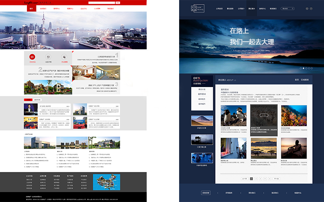Viewport: 324px width, 202px height.
Task: Click next page button in gallery pagination
Action: coord(277,179)
